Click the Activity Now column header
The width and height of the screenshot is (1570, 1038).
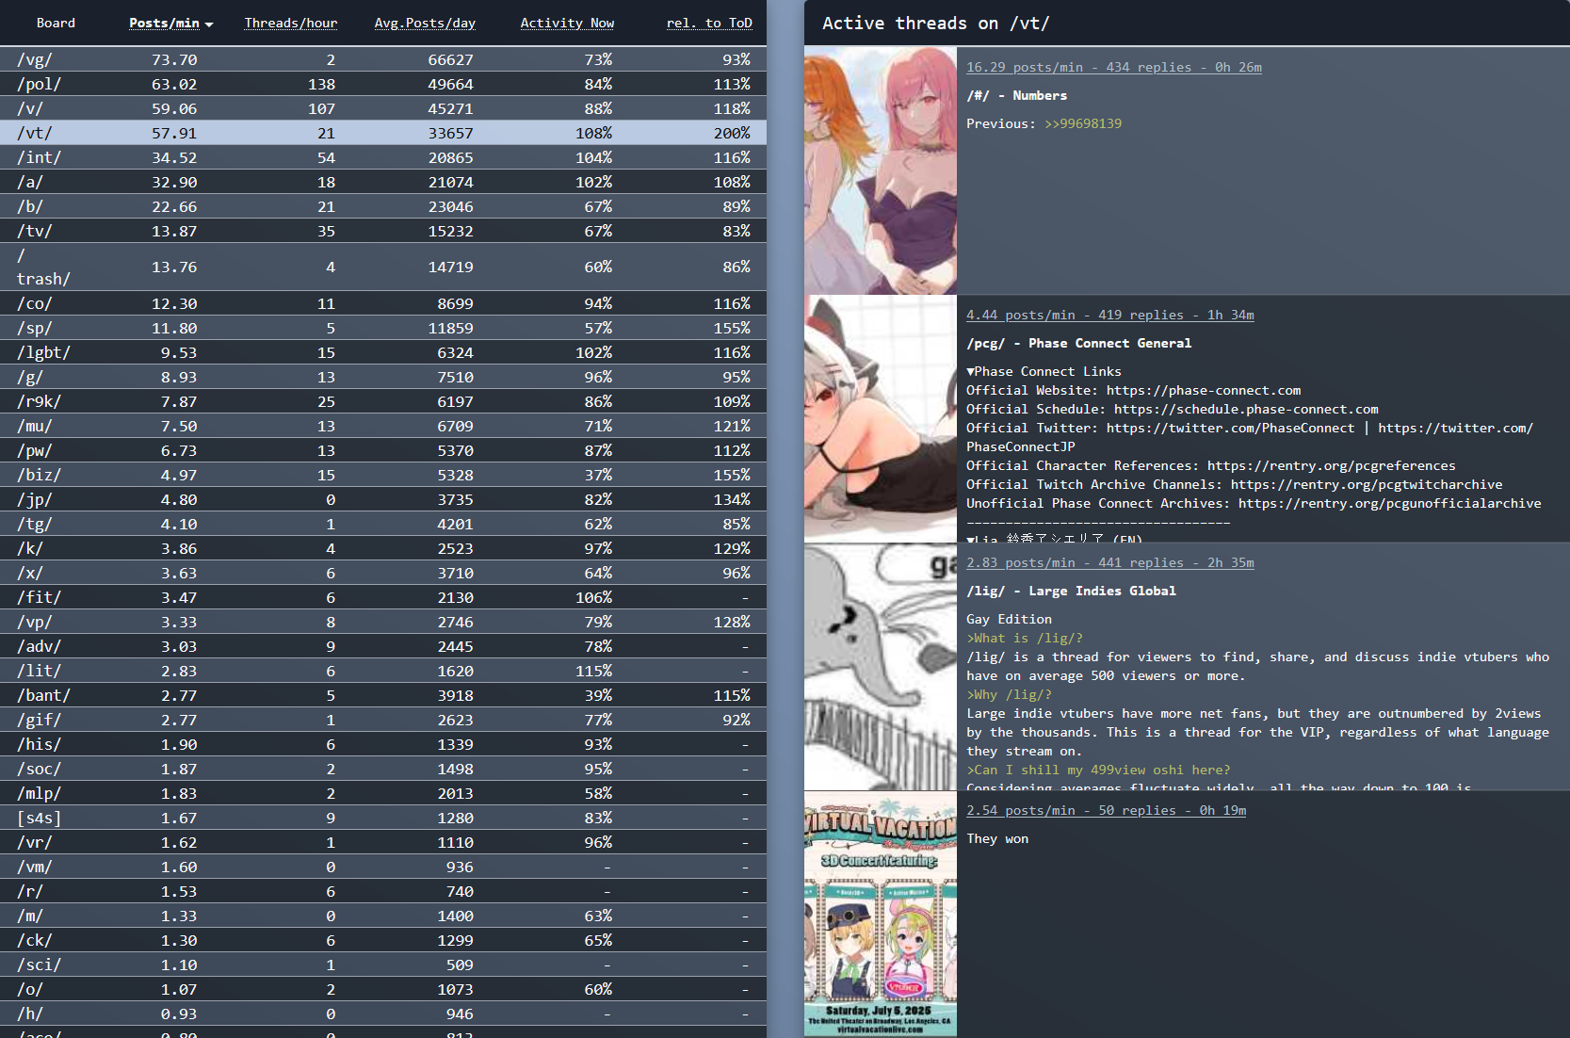[x=566, y=23]
